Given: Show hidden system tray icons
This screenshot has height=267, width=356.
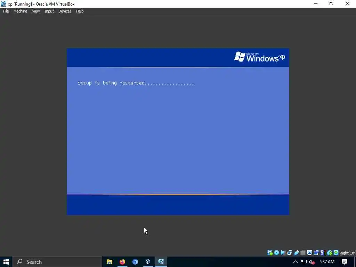Looking at the screenshot, I should click(x=295, y=262).
